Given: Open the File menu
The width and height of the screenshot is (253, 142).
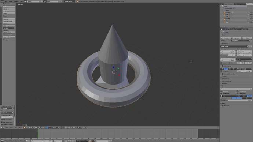Looking at the screenshot, I should (x=6, y=1).
